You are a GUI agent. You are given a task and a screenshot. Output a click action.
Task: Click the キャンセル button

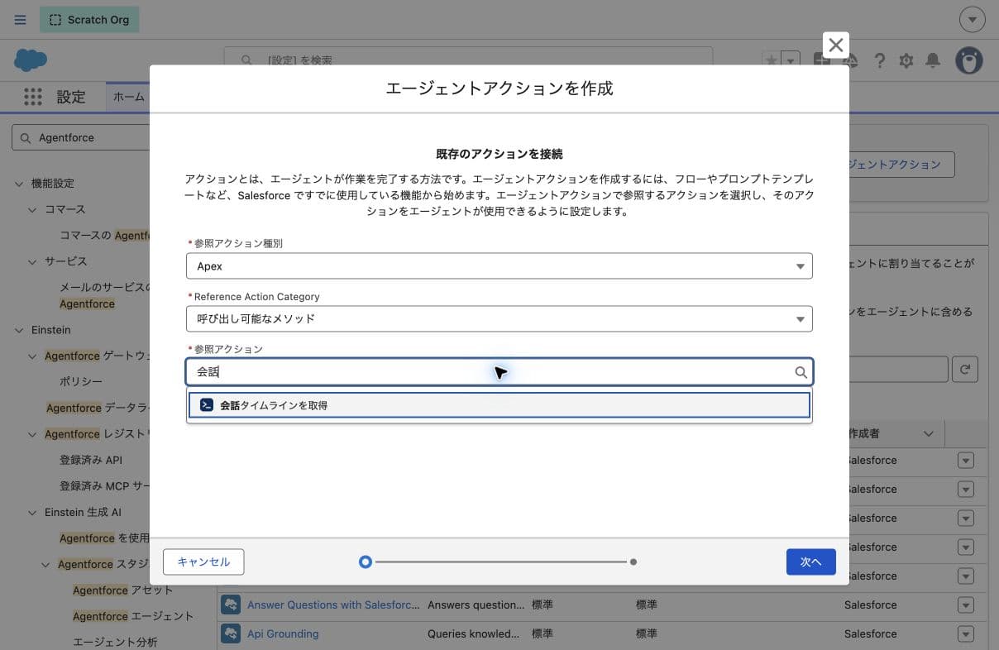(203, 562)
